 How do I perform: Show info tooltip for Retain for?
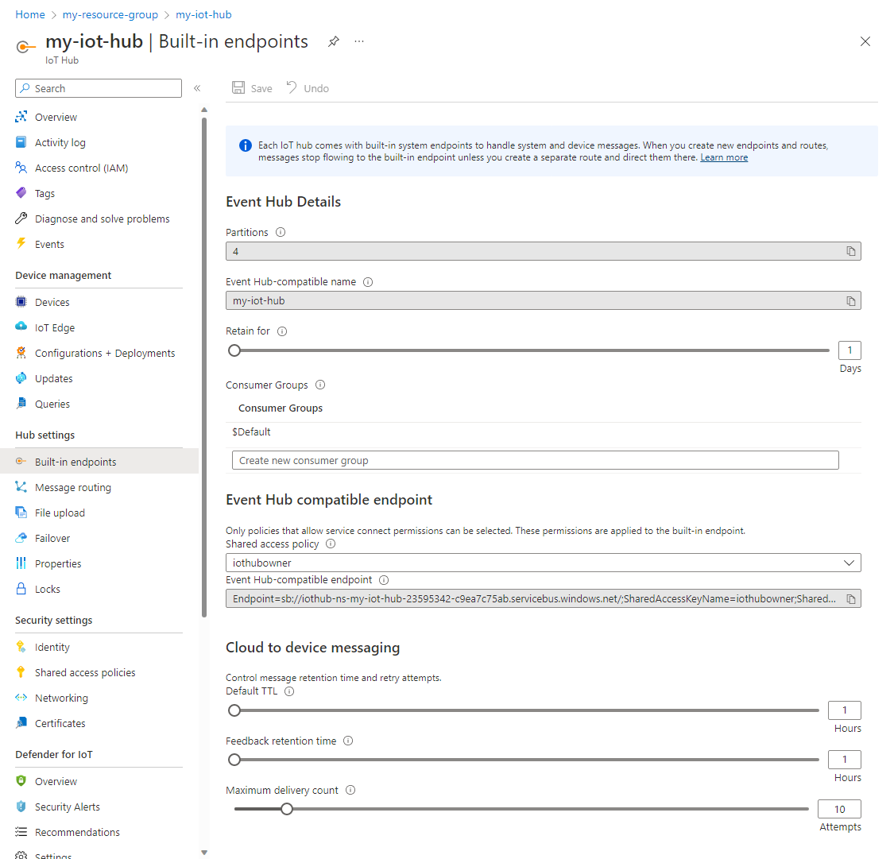(282, 331)
